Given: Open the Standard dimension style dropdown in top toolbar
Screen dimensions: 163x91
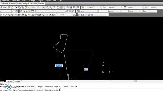Looking at the screenshot, I should click(121, 7).
